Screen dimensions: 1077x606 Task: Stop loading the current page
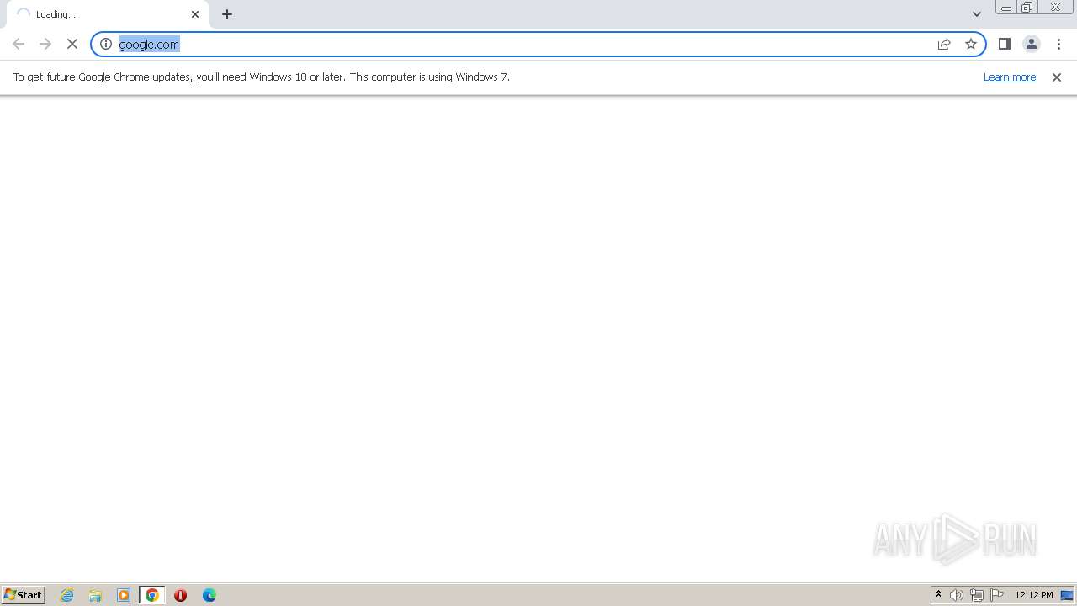pos(72,44)
